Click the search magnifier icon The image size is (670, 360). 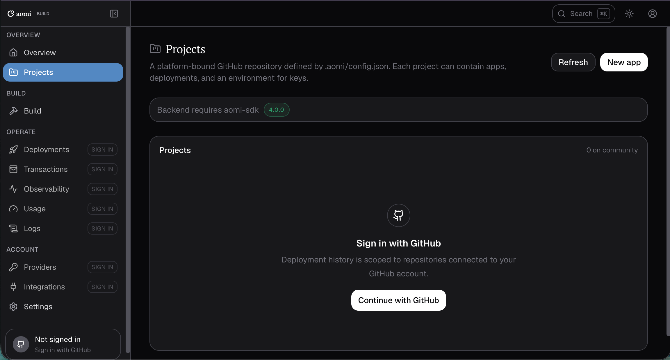[562, 14]
